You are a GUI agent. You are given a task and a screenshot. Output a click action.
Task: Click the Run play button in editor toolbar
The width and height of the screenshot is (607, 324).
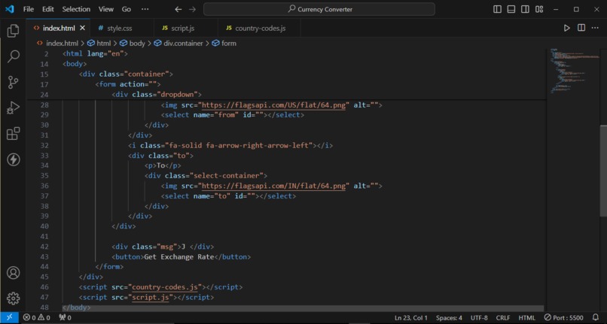point(567,28)
